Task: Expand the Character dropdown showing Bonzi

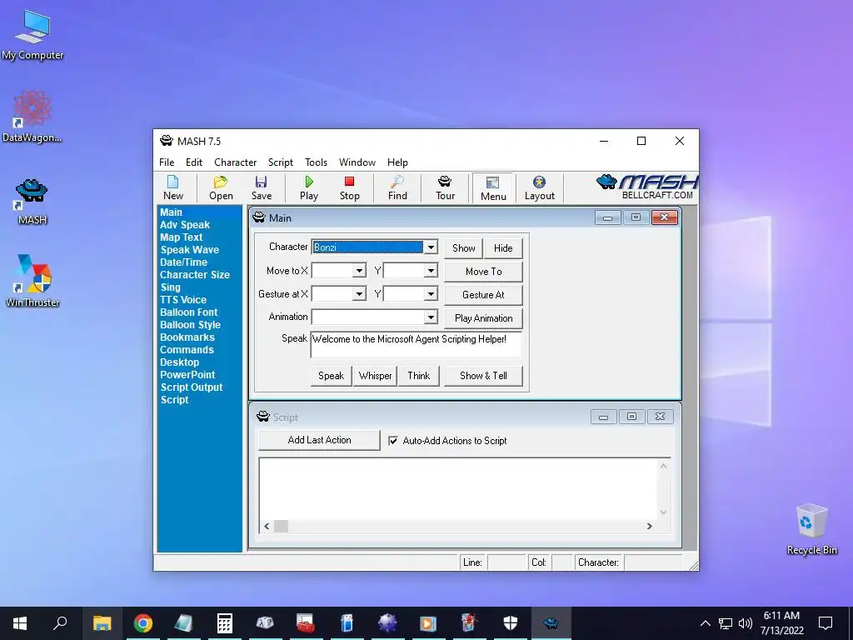Action: (x=431, y=247)
